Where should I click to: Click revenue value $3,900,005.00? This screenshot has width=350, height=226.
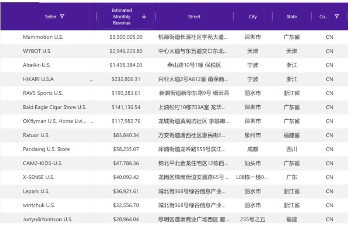(x=126, y=37)
